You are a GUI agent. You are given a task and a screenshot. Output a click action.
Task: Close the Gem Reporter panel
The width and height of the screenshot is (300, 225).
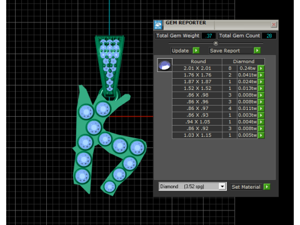pos(274,24)
